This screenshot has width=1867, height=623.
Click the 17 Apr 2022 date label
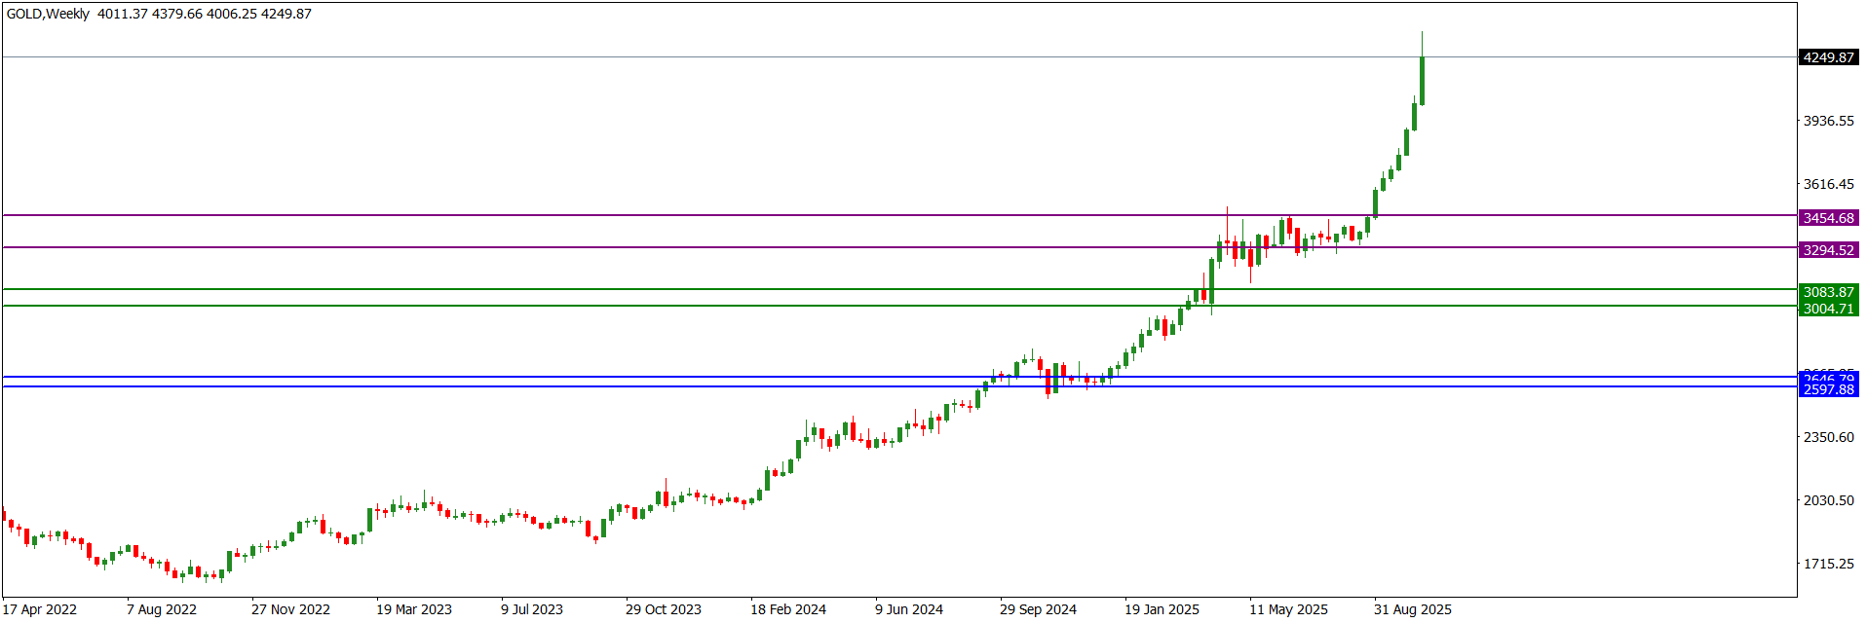pyautogui.click(x=40, y=609)
